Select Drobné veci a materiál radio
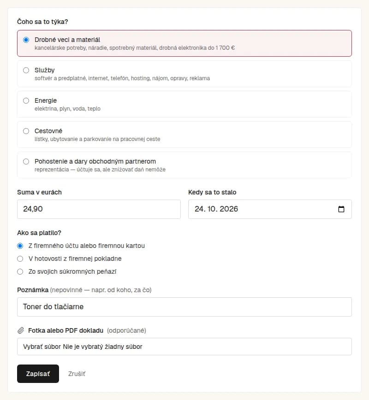Image resolution: width=369 pixels, height=400 pixels. click(x=26, y=40)
